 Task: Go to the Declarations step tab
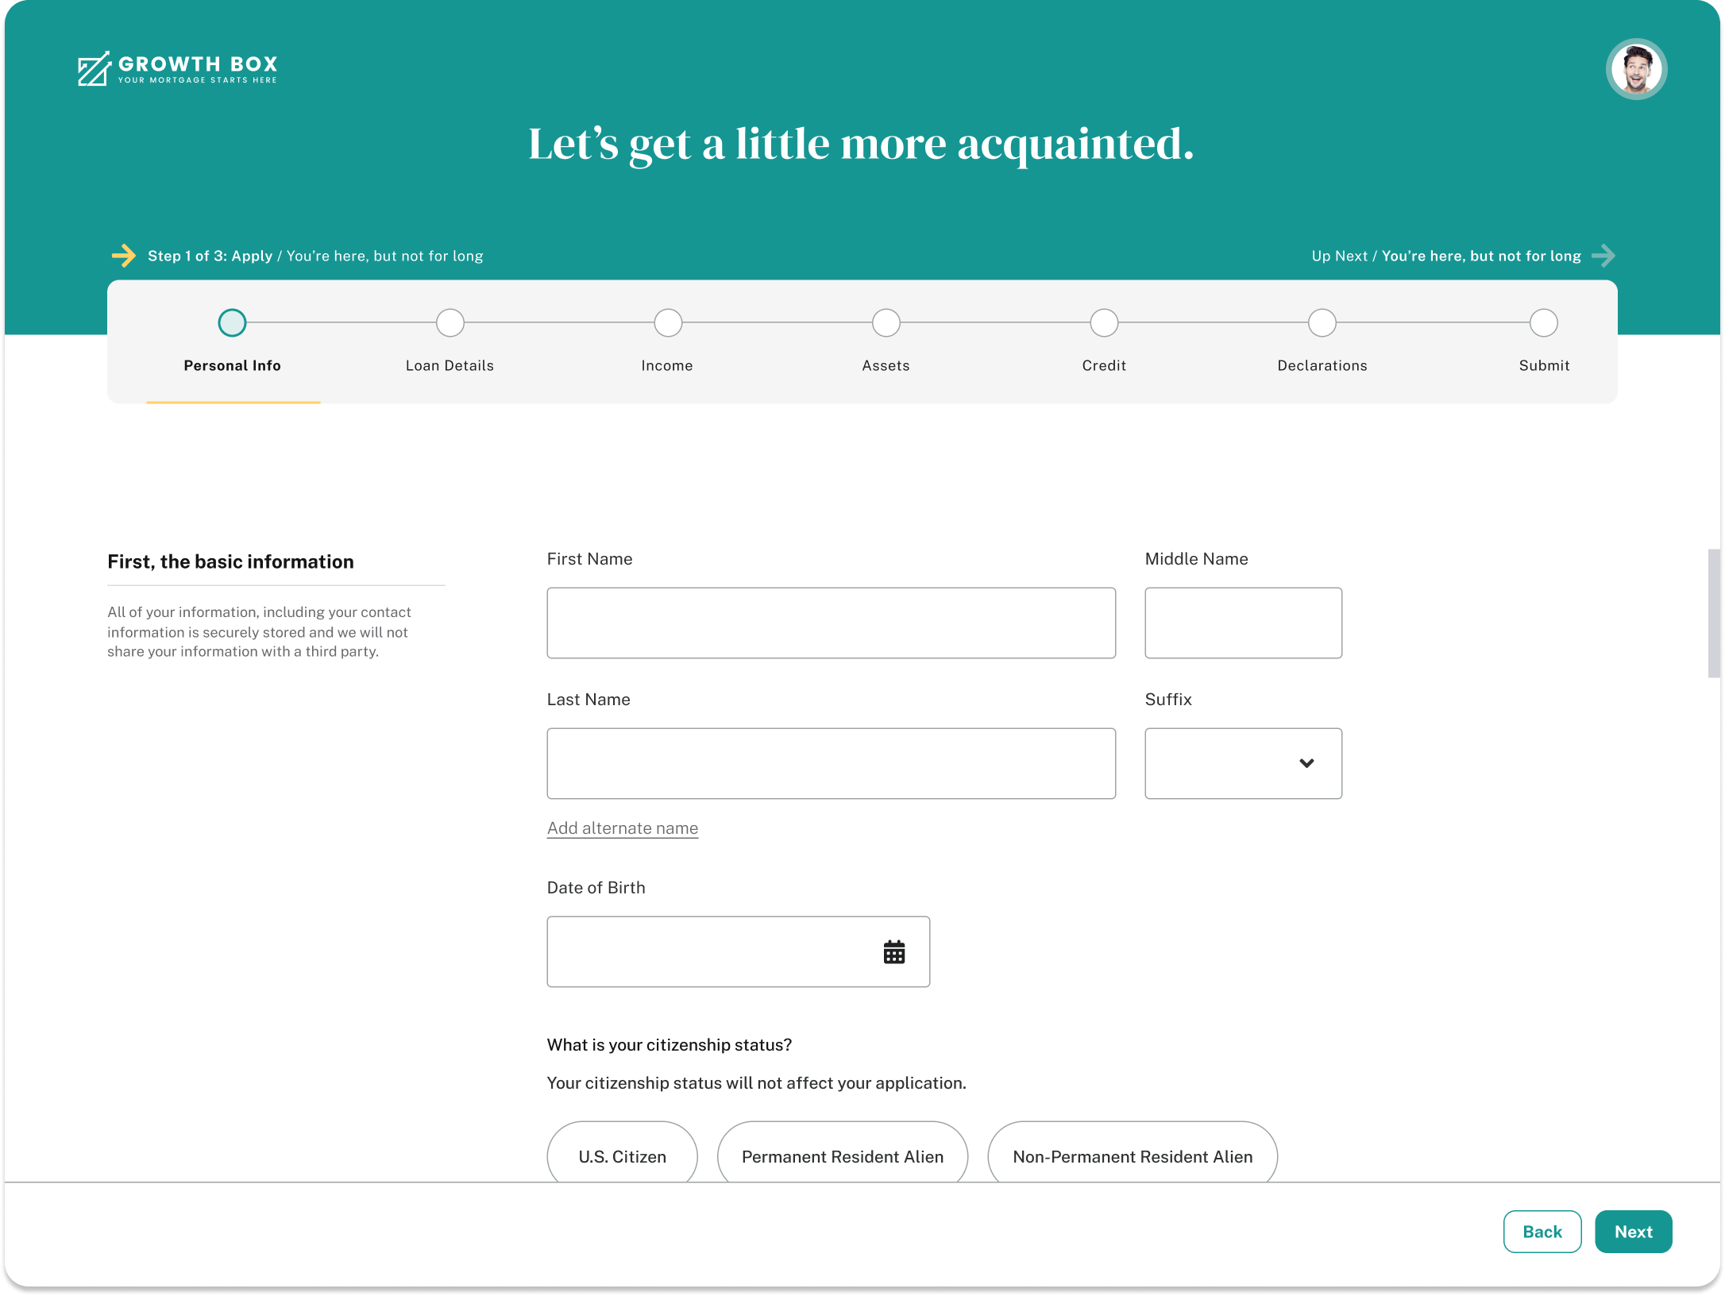pos(1322,365)
